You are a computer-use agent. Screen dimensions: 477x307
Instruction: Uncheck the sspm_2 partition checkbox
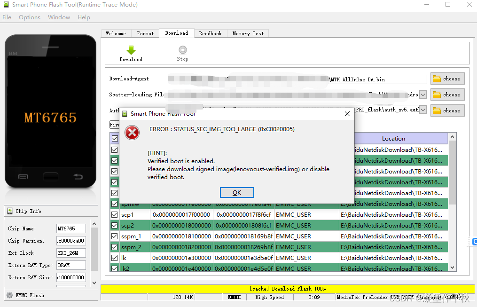114,247
